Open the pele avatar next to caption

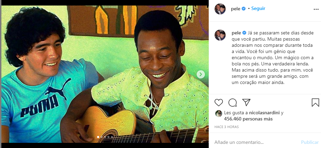click(220, 35)
